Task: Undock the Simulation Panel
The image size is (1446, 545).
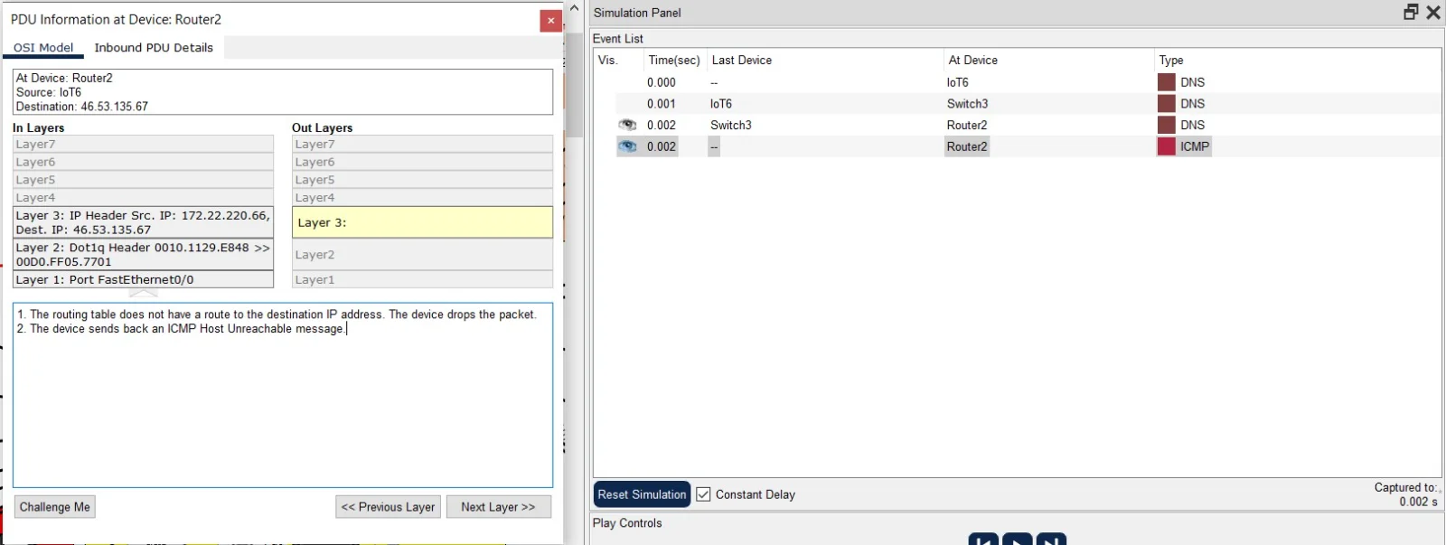Action: 1411,12
